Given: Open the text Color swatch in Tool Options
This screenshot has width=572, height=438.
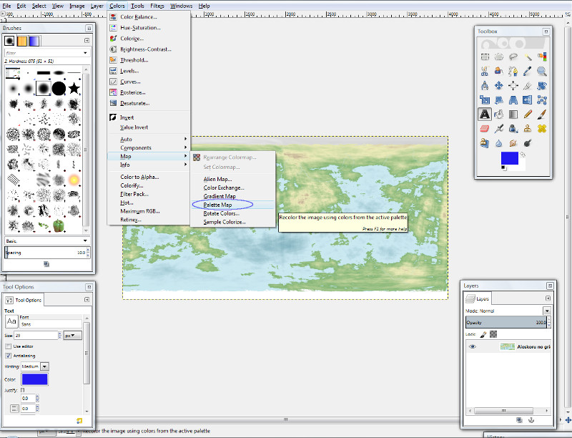Looking at the screenshot, I should tap(34, 379).
